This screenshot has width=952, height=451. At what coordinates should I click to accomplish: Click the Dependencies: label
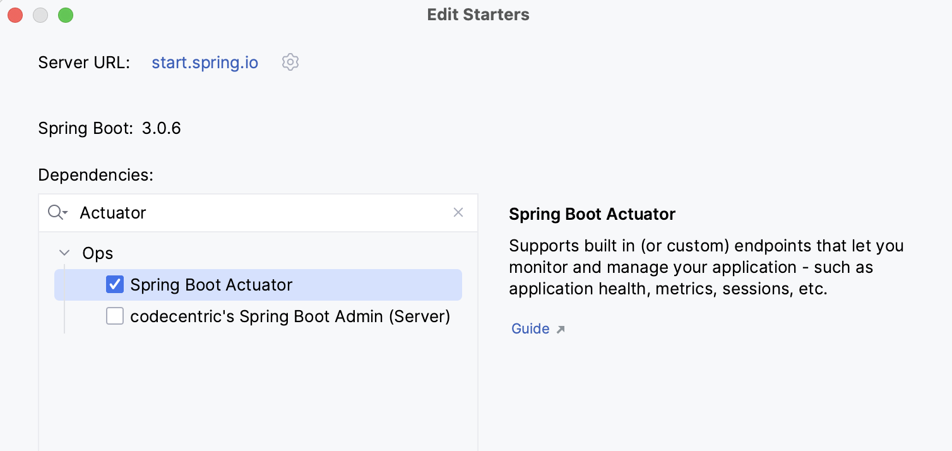coord(96,175)
